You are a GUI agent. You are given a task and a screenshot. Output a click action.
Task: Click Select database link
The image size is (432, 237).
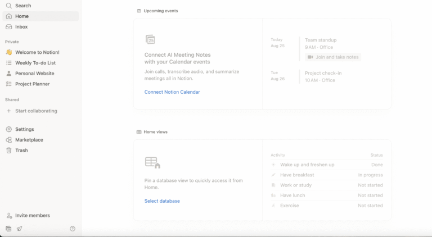pyautogui.click(x=162, y=201)
